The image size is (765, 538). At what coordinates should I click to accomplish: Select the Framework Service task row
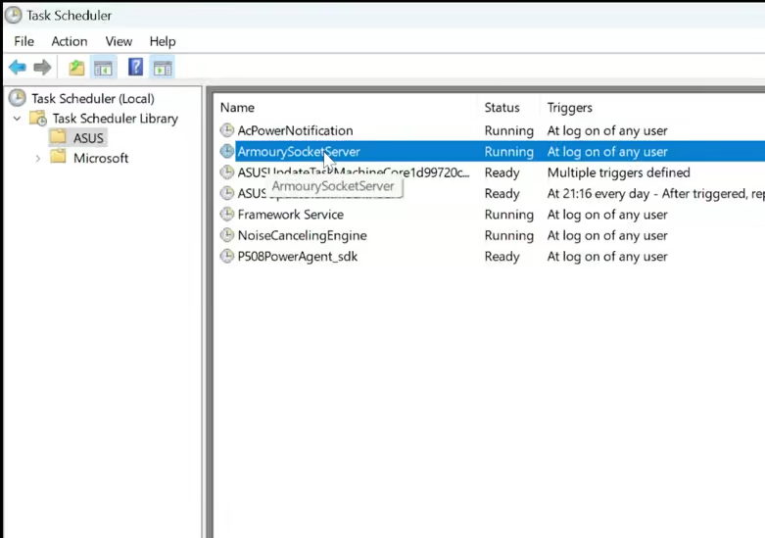[290, 215]
